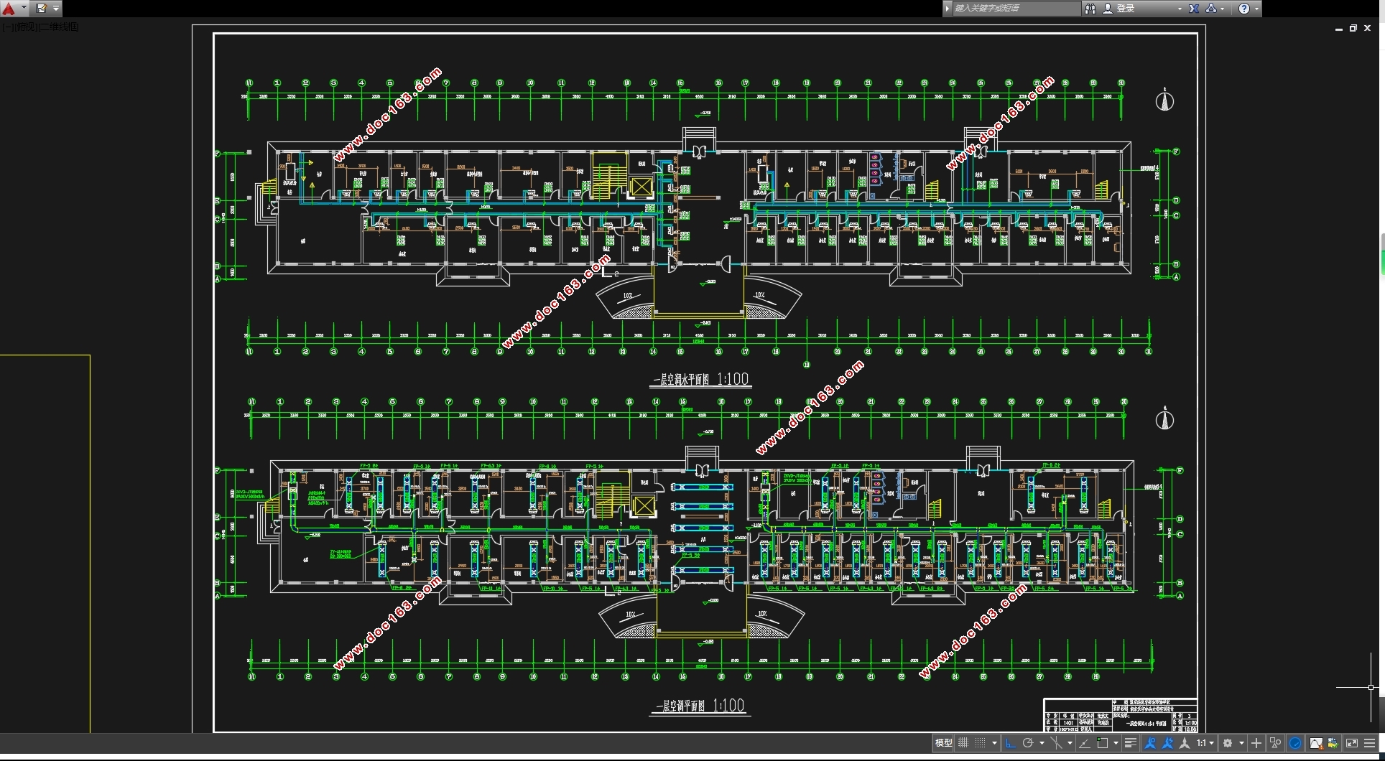
Task: Switch to the 模型 model space button
Action: pyautogui.click(x=943, y=743)
